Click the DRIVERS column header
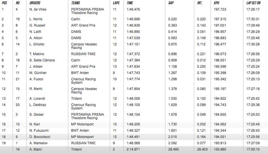 tap(35, 3)
